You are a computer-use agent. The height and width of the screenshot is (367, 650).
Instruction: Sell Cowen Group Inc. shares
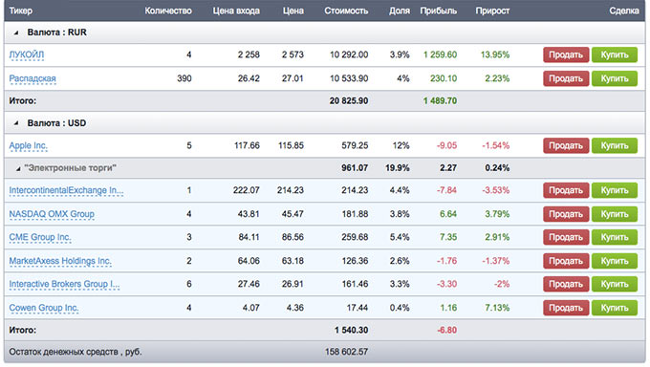[566, 308]
